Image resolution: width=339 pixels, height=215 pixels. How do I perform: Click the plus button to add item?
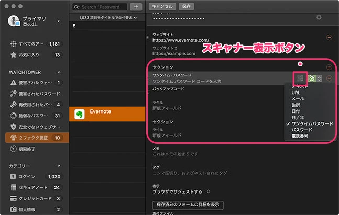(x=136, y=7)
